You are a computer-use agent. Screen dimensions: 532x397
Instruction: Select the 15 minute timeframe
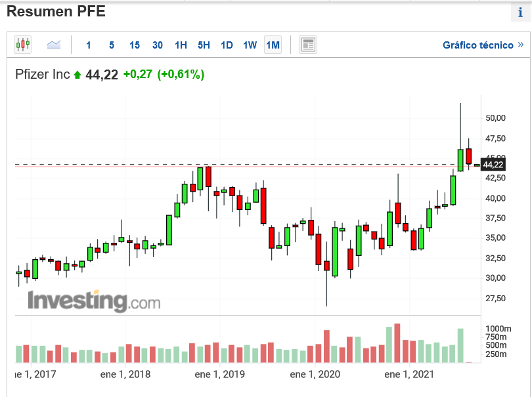point(135,45)
